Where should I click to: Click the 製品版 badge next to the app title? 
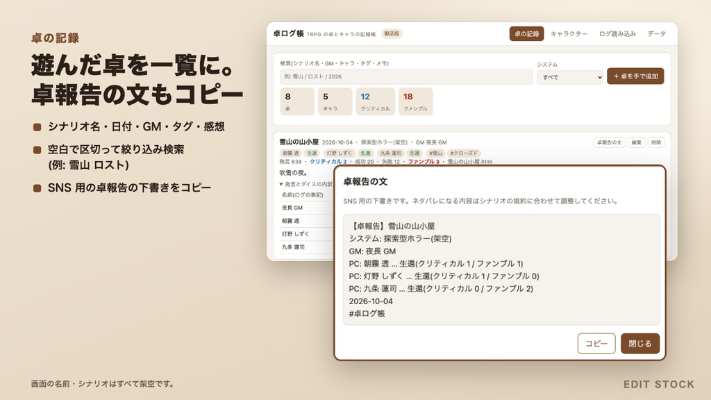(392, 33)
